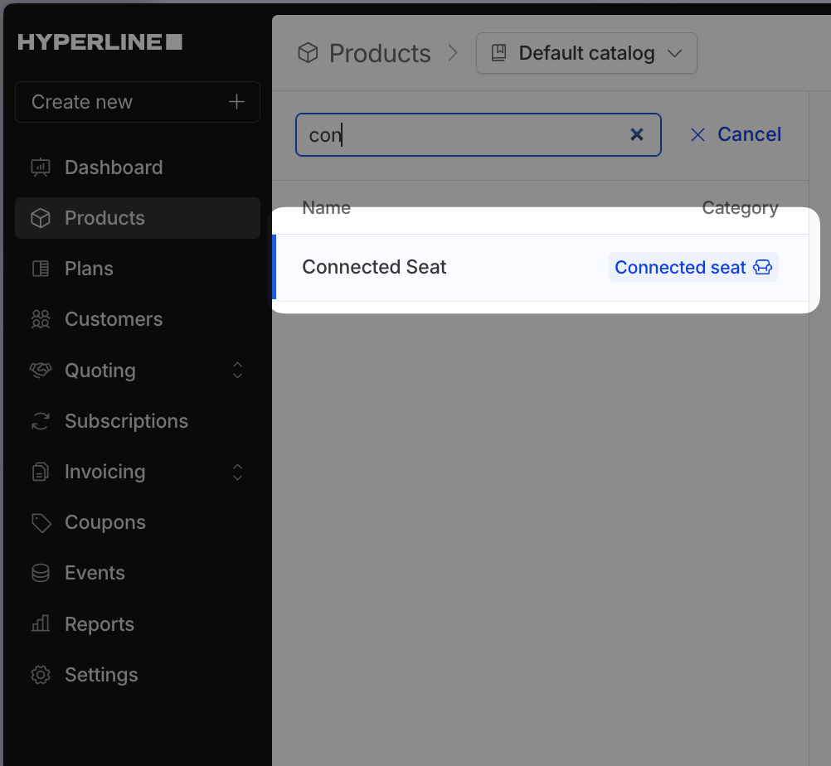Navigate to Customers
The image size is (831, 766).
point(138,319)
